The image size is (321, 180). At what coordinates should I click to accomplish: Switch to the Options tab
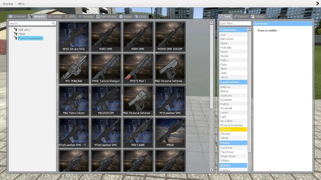[240, 16]
